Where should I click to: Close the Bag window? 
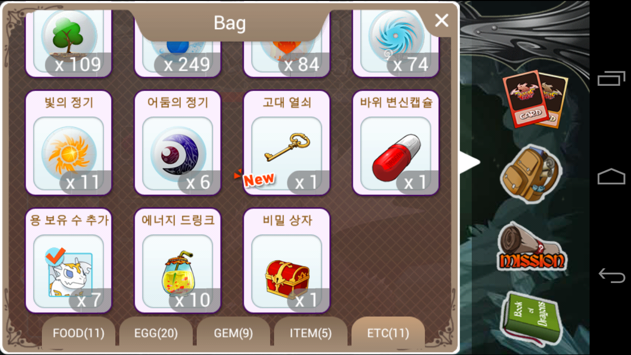441,20
